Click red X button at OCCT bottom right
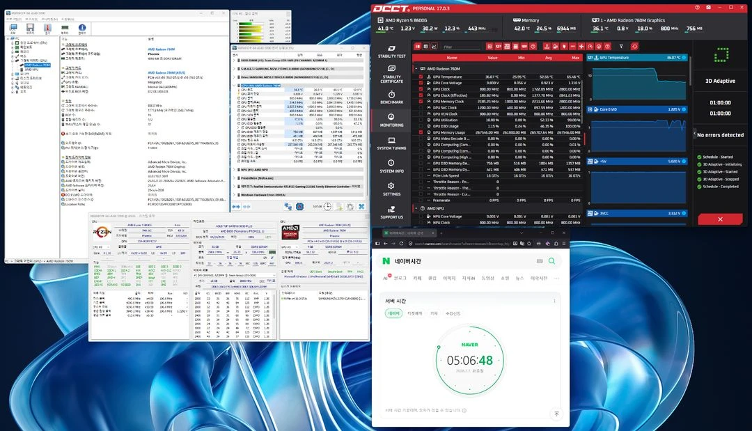The image size is (752, 431). pyautogui.click(x=720, y=219)
